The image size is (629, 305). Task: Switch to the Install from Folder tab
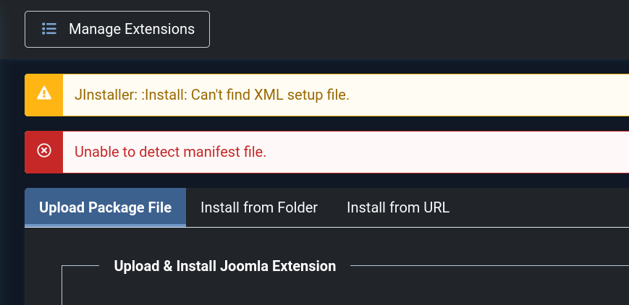(x=259, y=207)
